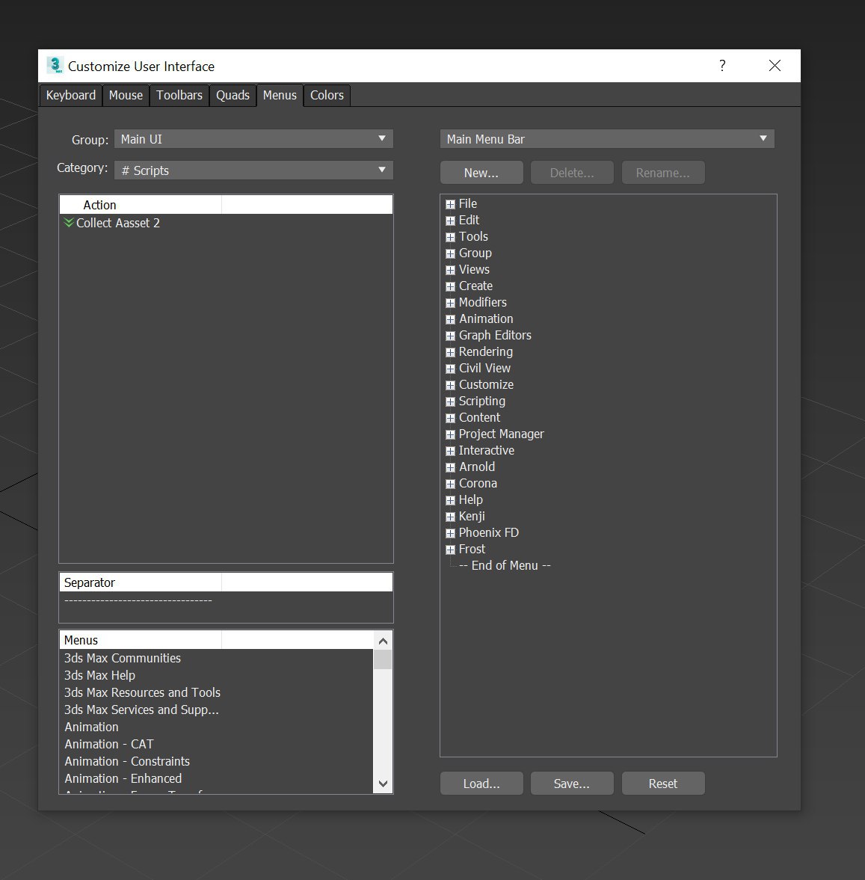This screenshot has width=865, height=880.
Task: Open the Toolbars tab
Action: click(179, 96)
